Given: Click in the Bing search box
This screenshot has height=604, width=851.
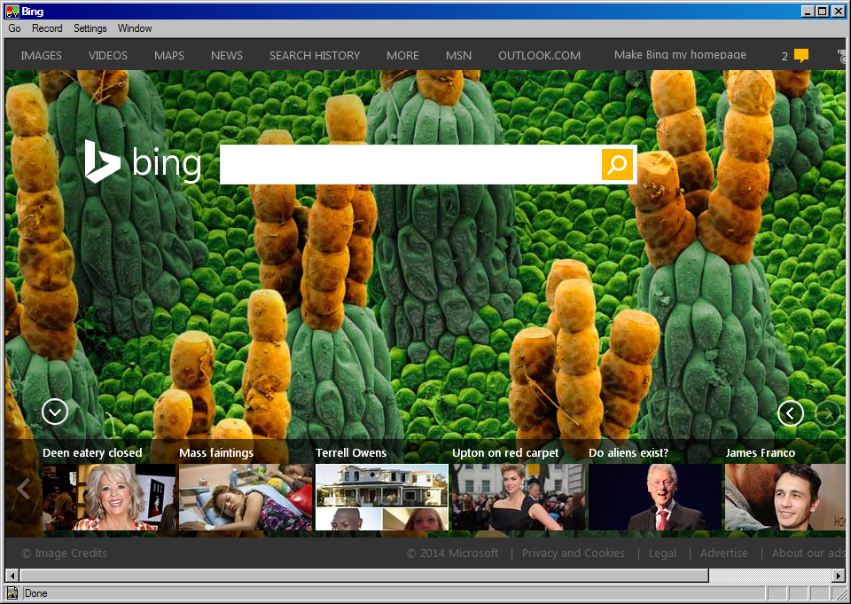Looking at the screenshot, I should pos(410,164).
